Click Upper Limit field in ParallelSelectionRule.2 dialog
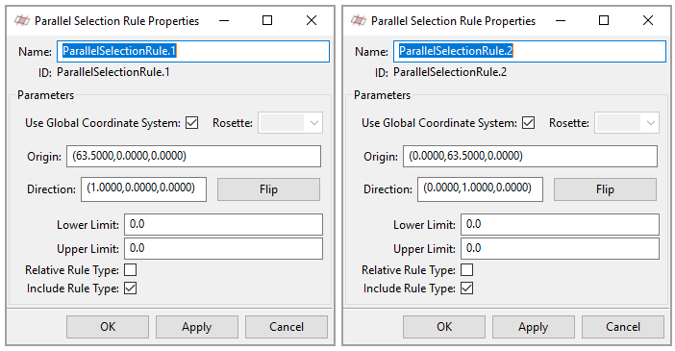The width and height of the screenshot is (675, 351). pyautogui.click(x=560, y=248)
